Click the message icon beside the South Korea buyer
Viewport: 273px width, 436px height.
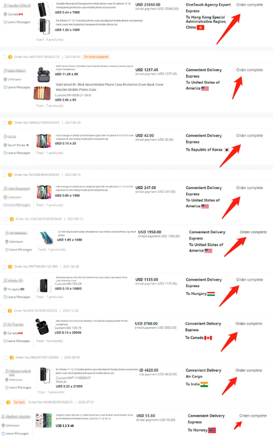(5, 153)
